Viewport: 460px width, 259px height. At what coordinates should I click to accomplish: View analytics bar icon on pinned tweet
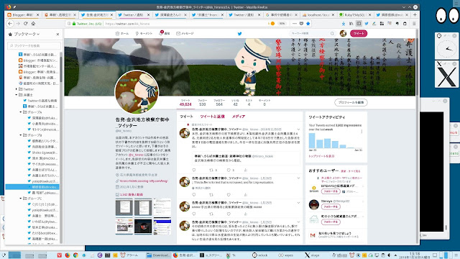pyautogui.click(x=246, y=170)
